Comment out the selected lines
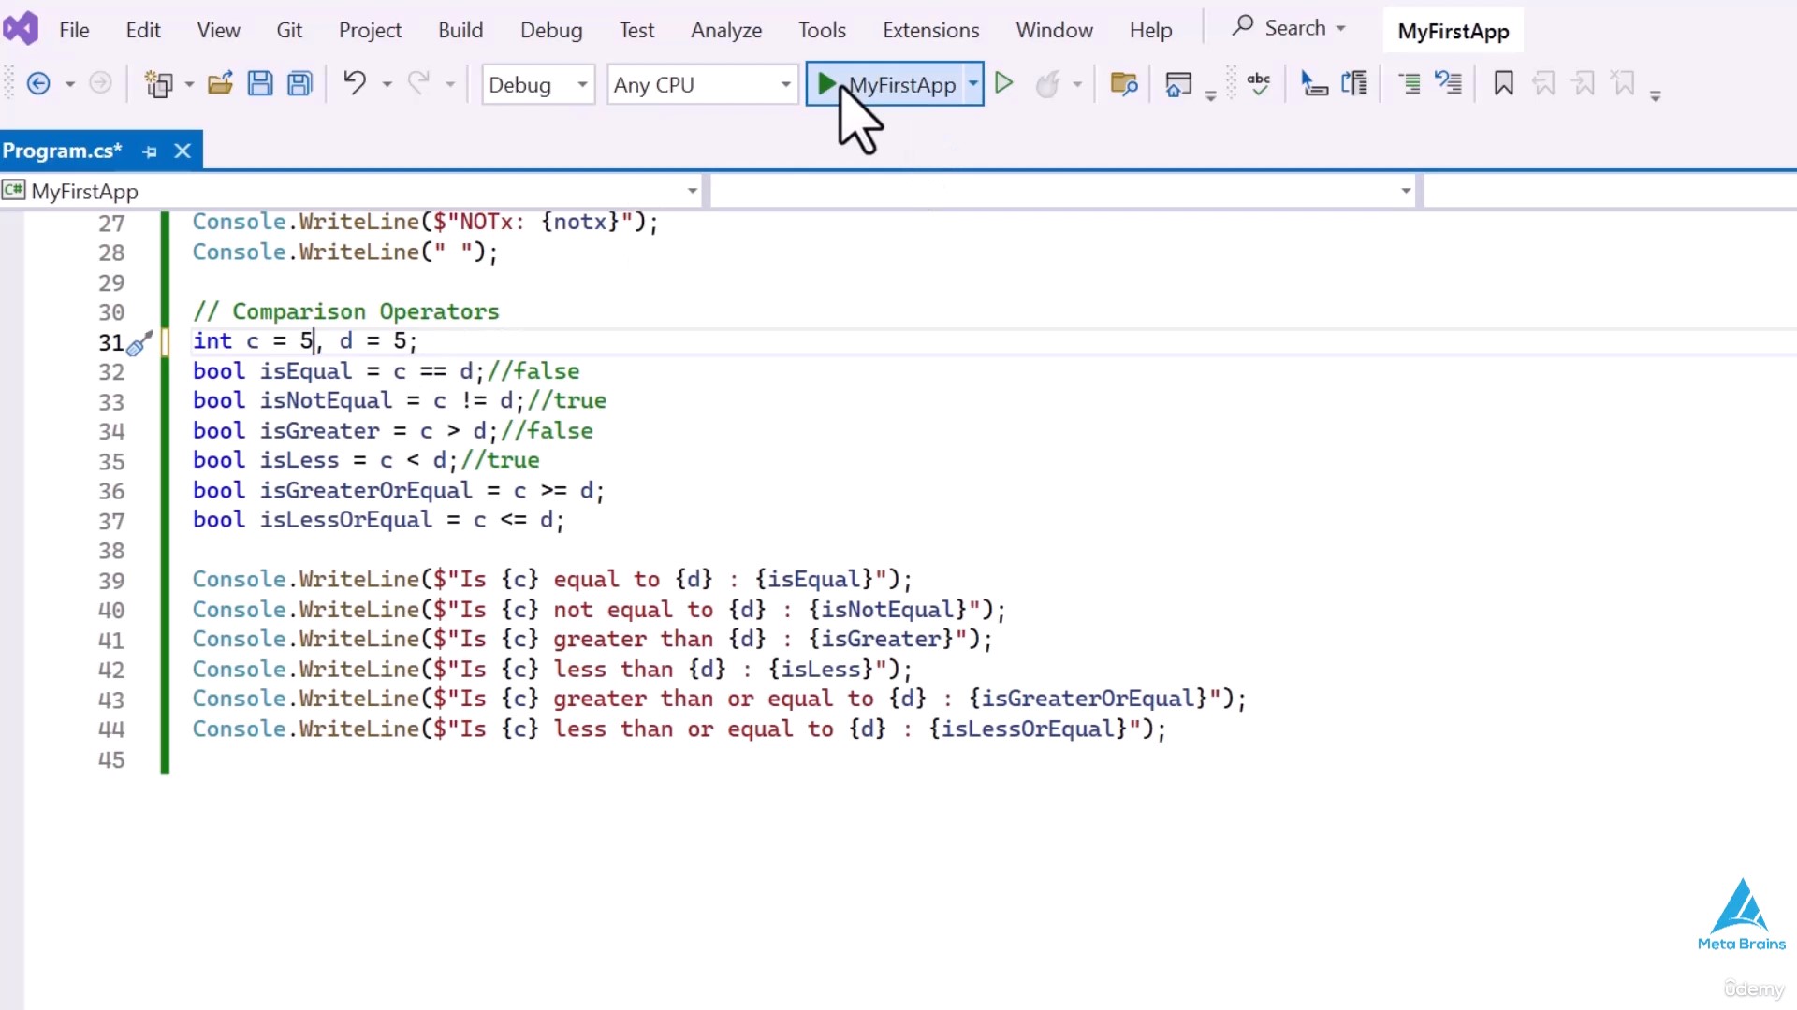The image size is (1797, 1010). pyautogui.click(x=1409, y=84)
